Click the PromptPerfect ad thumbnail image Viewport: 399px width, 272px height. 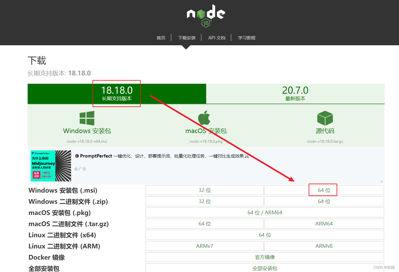(x=51, y=166)
